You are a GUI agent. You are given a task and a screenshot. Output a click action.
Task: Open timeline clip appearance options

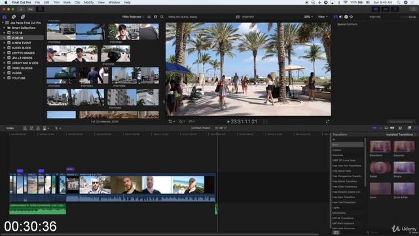coord(400,128)
